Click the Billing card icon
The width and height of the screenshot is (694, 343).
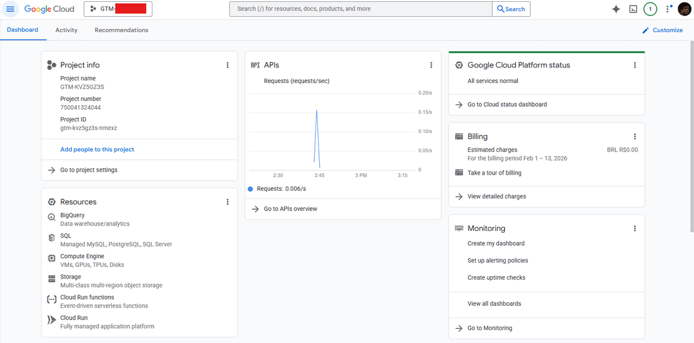coord(459,137)
